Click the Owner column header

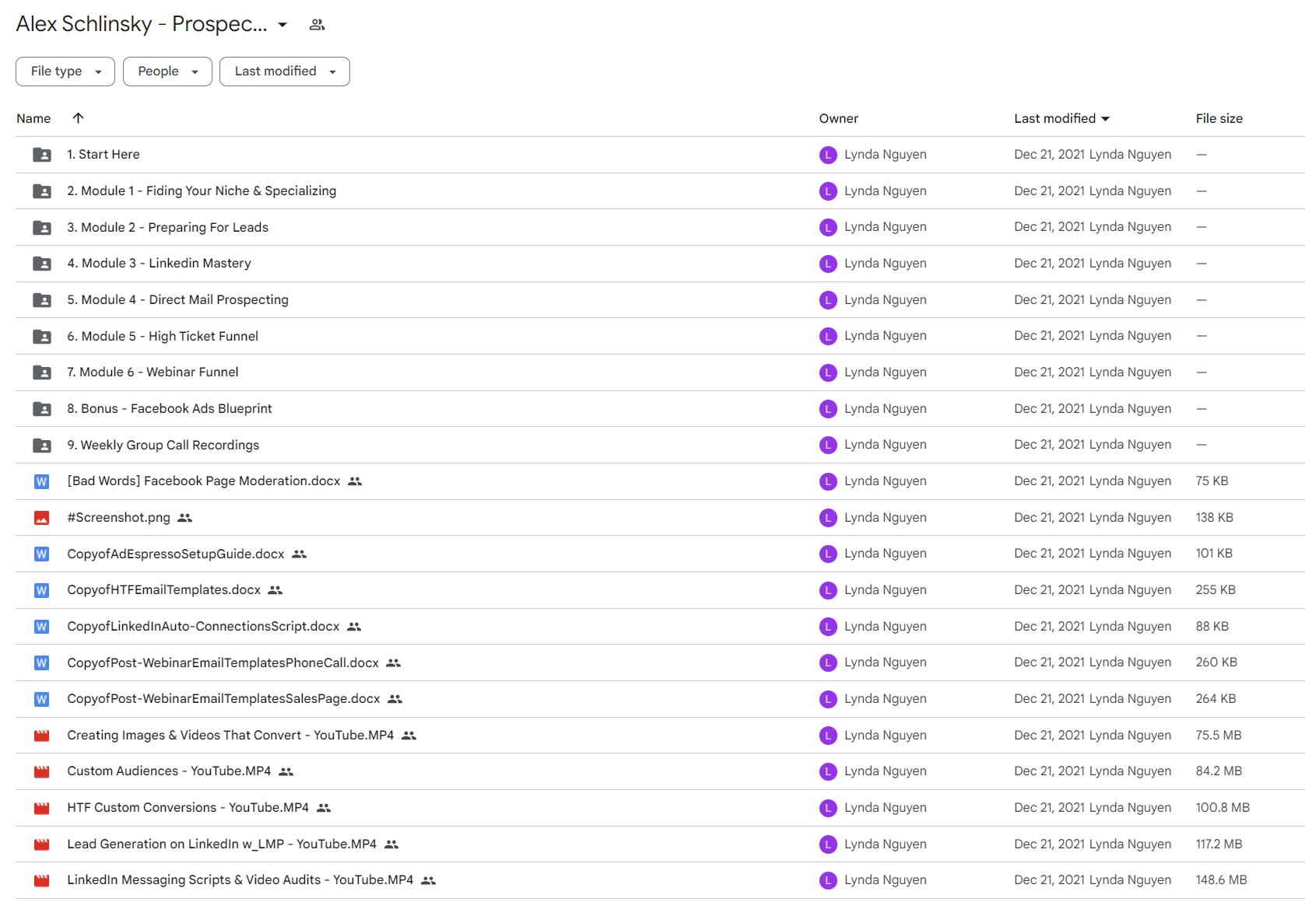coord(838,118)
